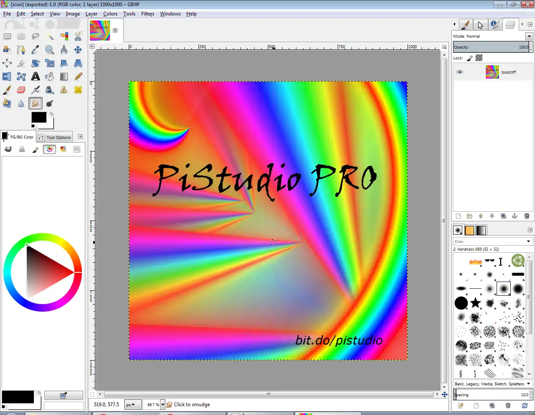Viewport: 535px width, 415px height.
Task: Select the Free Select lasso tool
Action: click(x=36, y=36)
